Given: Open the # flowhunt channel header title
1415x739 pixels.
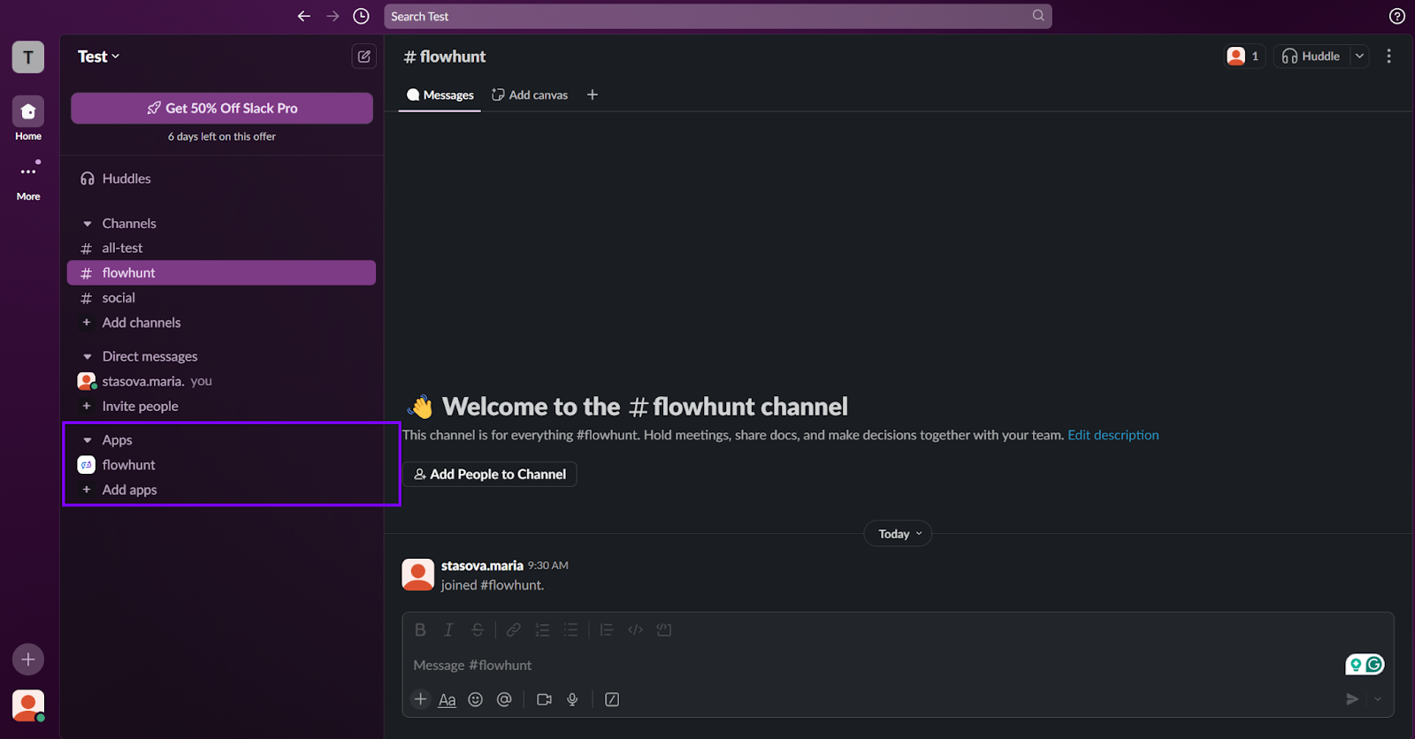Looking at the screenshot, I should pyautogui.click(x=445, y=57).
